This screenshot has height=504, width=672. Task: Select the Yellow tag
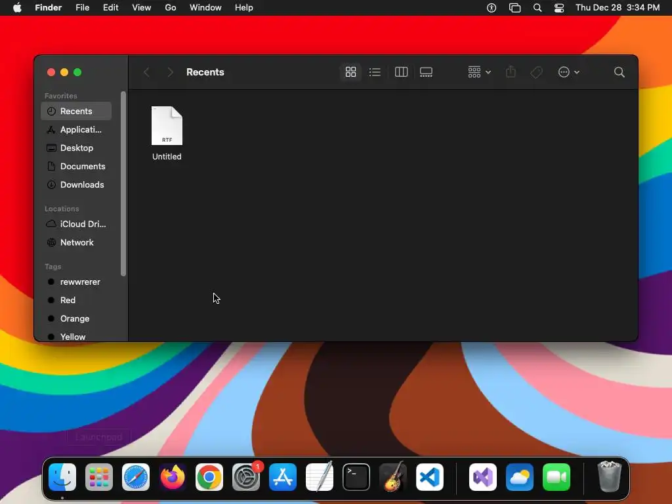(x=76, y=337)
